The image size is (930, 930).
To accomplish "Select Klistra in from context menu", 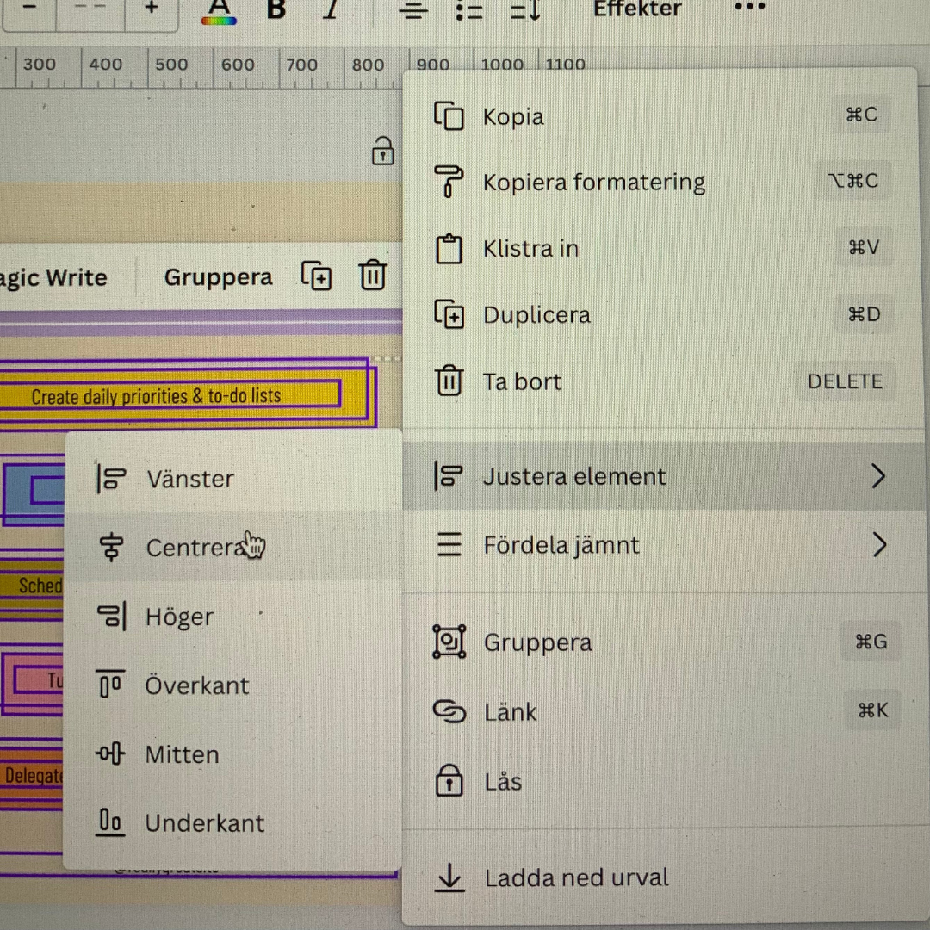I will pyautogui.click(x=530, y=249).
